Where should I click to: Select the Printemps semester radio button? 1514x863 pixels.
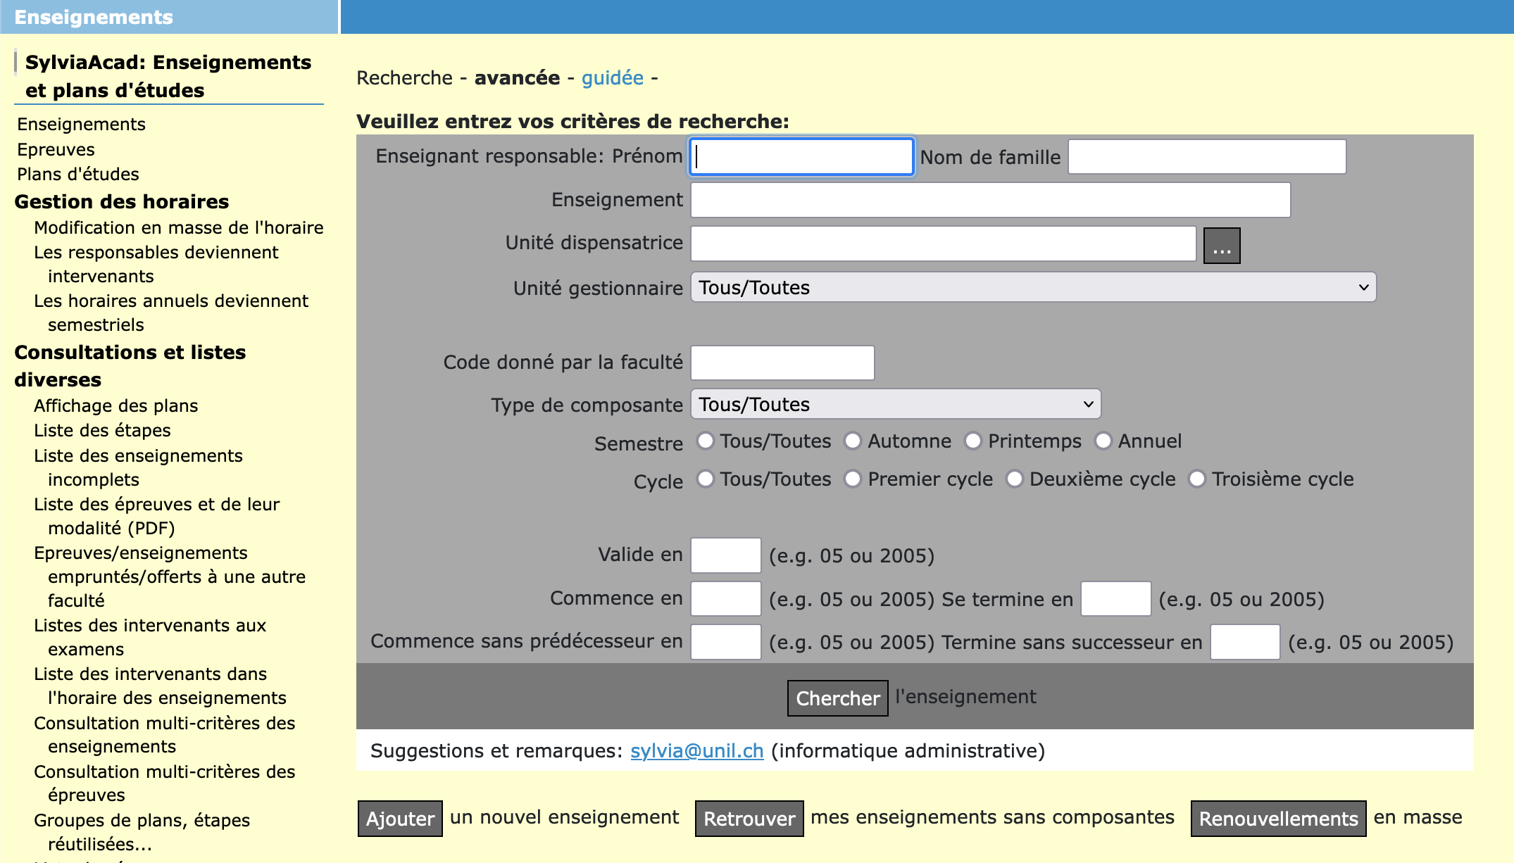[x=972, y=441]
